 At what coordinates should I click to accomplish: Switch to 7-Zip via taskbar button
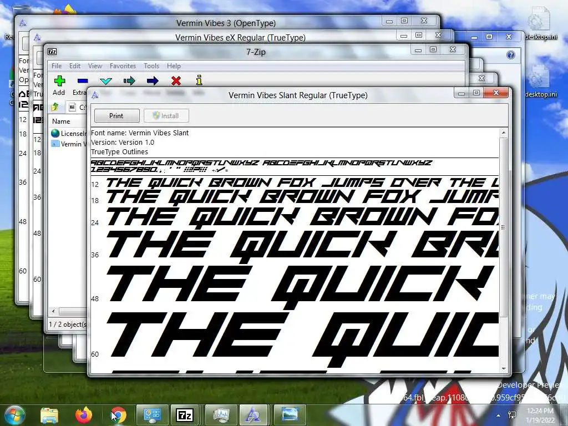(185, 415)
